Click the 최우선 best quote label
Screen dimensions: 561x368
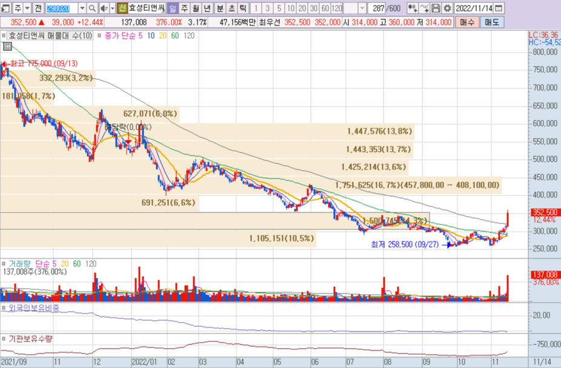[x=270, y=22]
